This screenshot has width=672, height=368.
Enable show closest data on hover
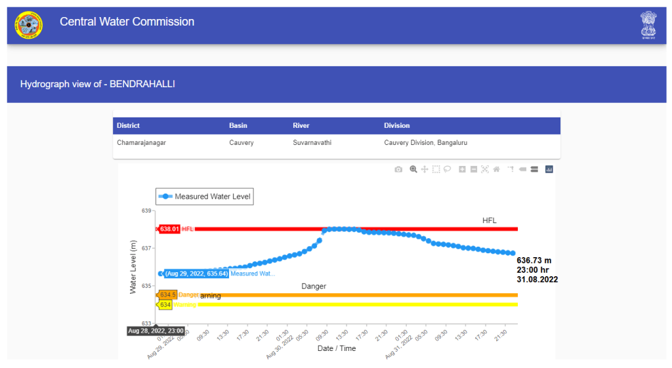[x=523, y=169]
